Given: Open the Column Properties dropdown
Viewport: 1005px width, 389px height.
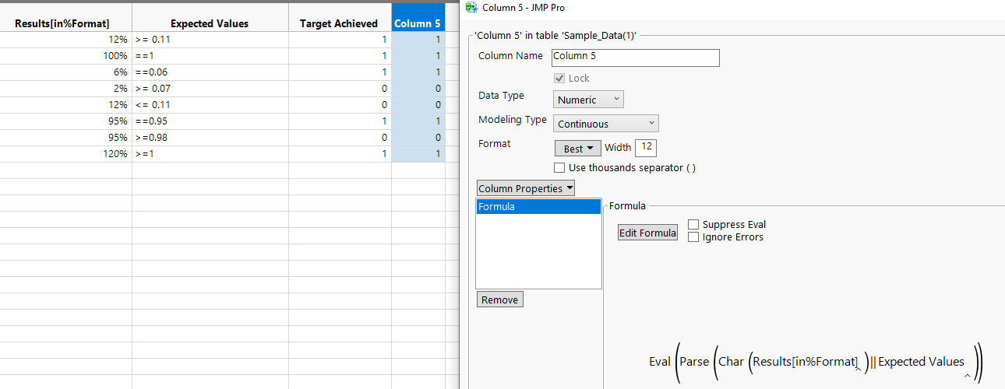Looking at the screenshot, I should (525, 189).
